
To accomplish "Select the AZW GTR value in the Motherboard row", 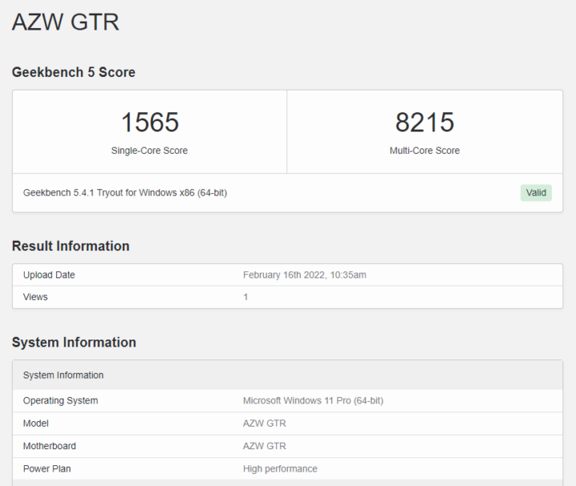I will tap(265, 446).
